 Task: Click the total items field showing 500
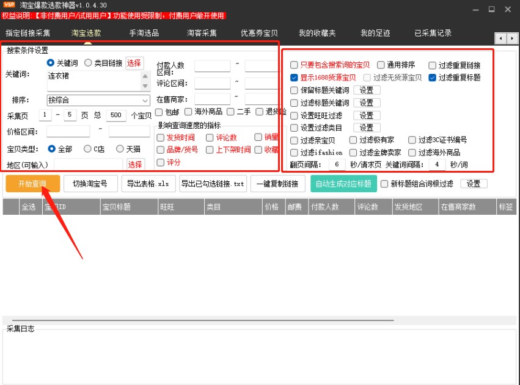[115, 115]
